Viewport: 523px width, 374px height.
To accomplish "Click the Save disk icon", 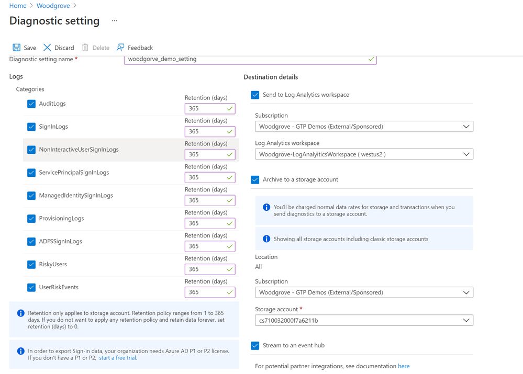I will point(16,48).
